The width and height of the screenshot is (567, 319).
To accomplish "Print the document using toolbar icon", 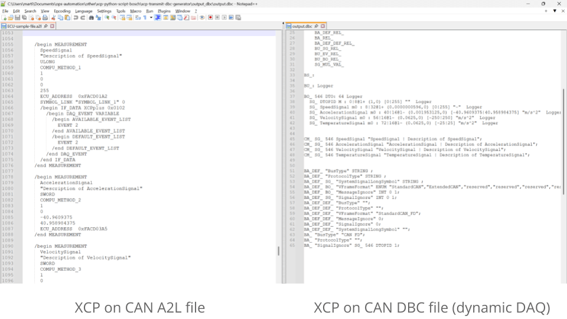I will (45, 17).
